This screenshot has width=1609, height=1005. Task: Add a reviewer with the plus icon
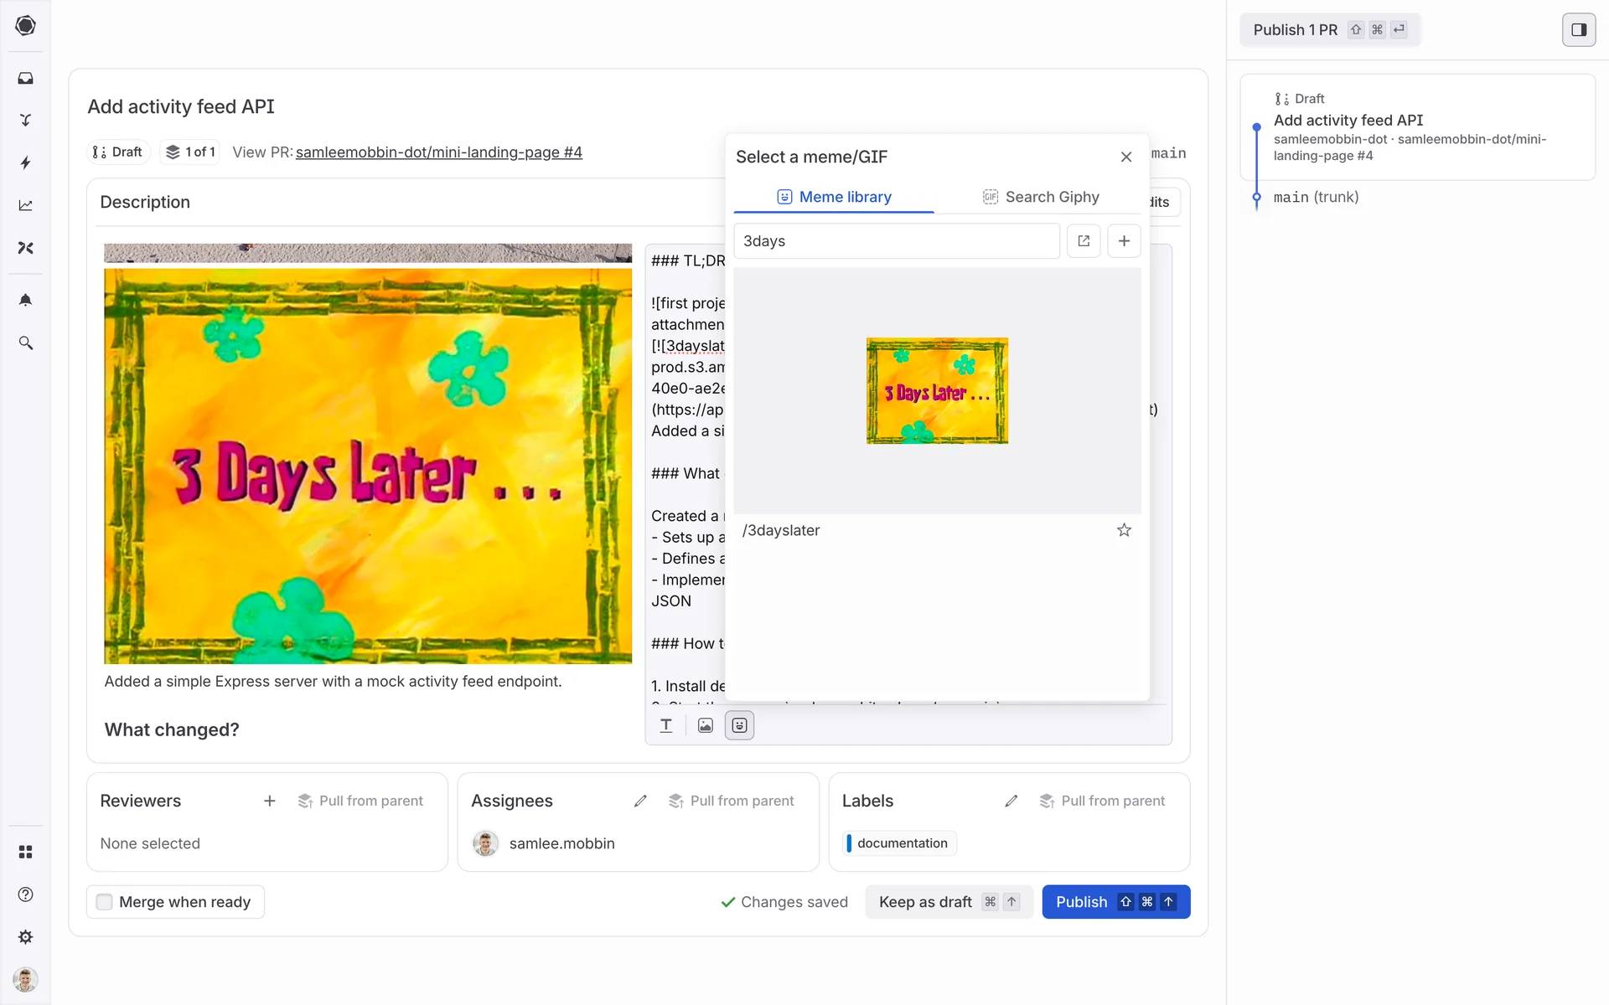pos(269,801)
